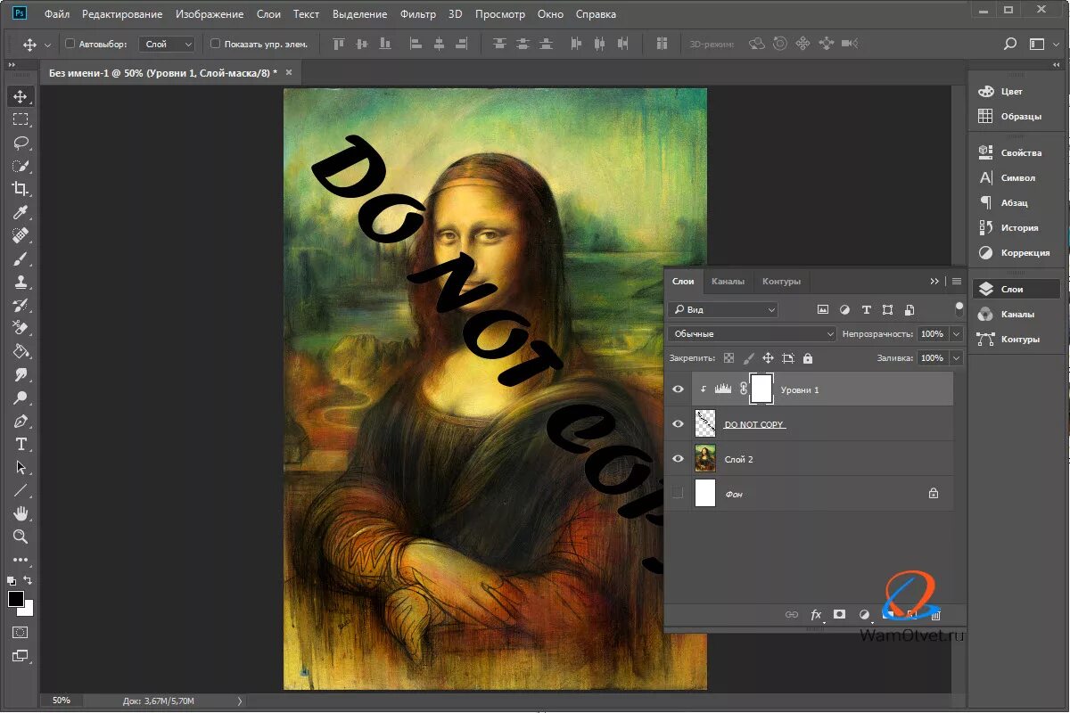
Task: Select the Pen tool
Action: 20,421
